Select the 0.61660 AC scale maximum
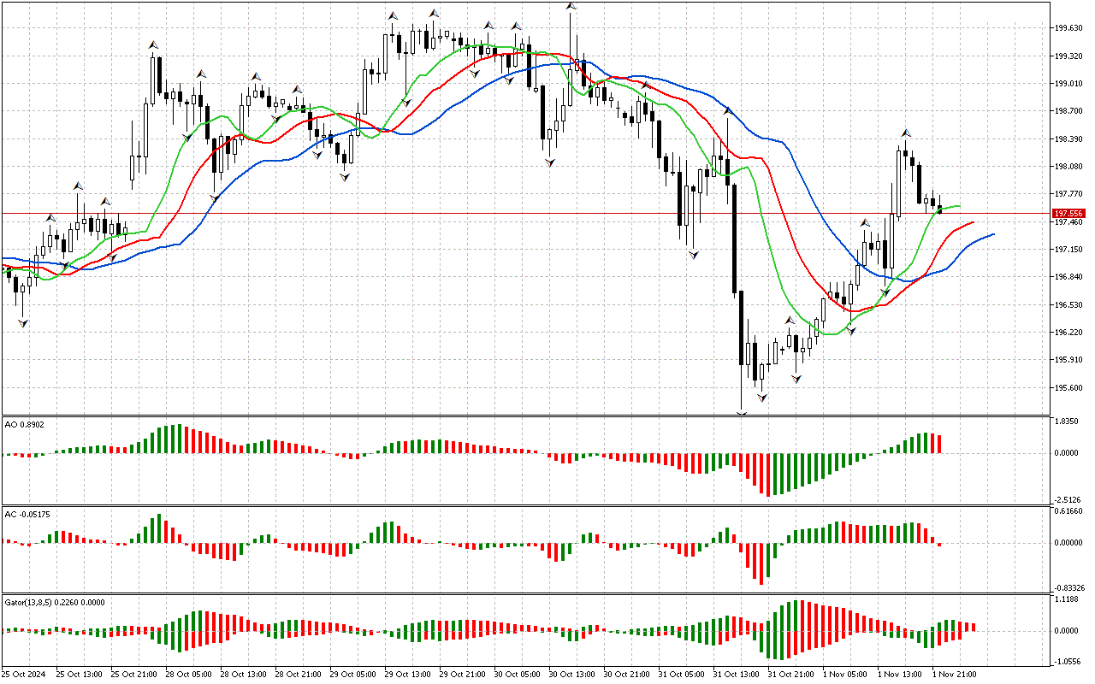This screenshot has height=684, width=1095. [x=1068, y=511]
